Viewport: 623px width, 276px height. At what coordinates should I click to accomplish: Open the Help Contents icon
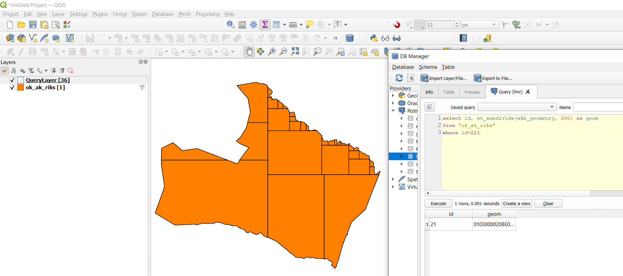[x=464, y=38]
